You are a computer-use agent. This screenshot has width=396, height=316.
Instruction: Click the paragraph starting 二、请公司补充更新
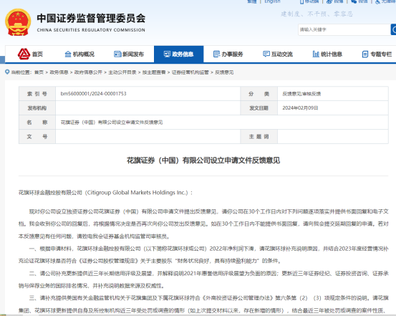click(x=203, y=279)
